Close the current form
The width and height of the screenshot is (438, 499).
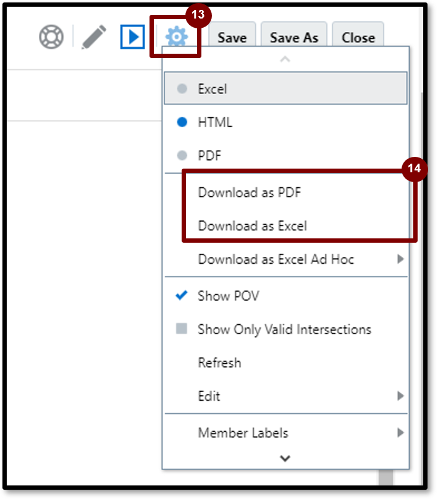click(x=358, y=37)
